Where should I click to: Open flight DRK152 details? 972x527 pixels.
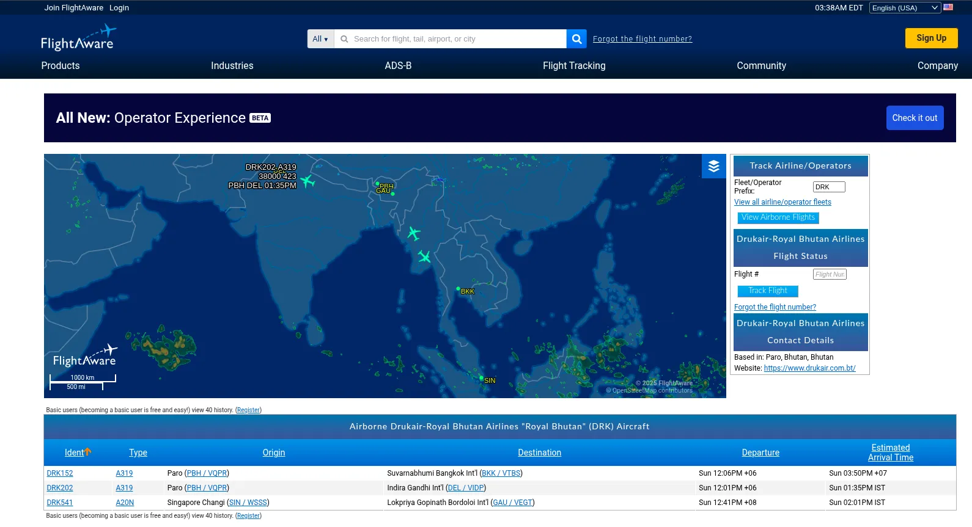pyautogui.click(x=60, y=473)
